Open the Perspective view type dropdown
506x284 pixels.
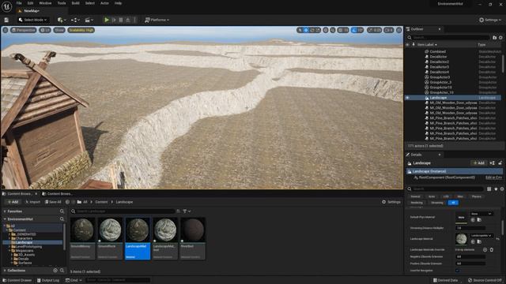point(23,30)
